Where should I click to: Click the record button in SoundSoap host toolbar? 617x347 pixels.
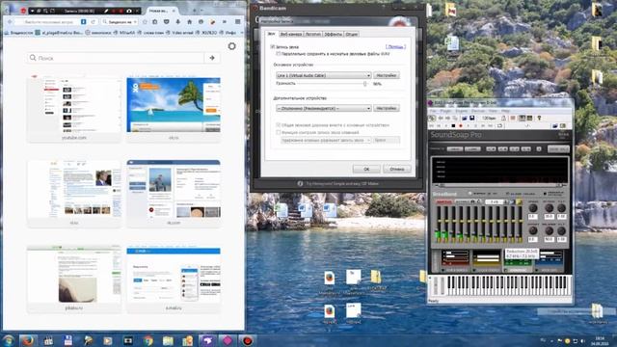click(x=461, y=126)
